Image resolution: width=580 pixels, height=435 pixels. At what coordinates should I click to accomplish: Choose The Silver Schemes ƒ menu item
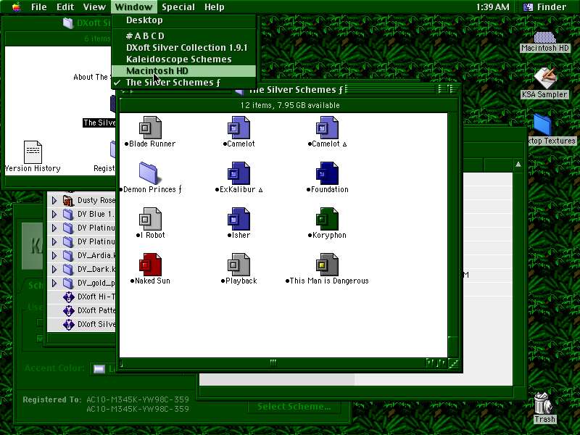[x=184, y=83]
